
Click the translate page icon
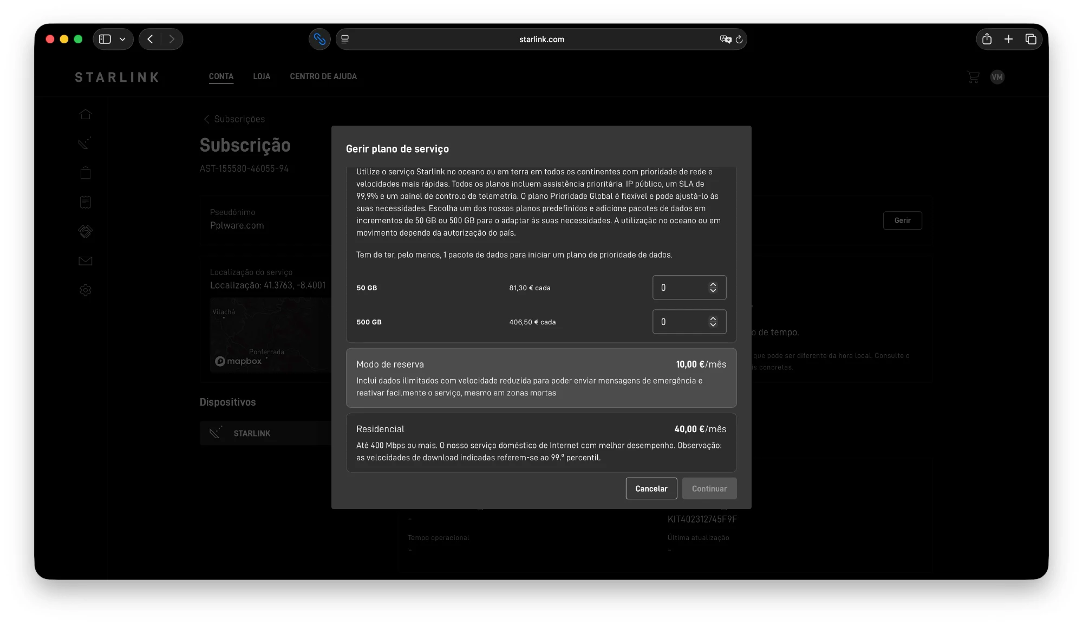725,39
